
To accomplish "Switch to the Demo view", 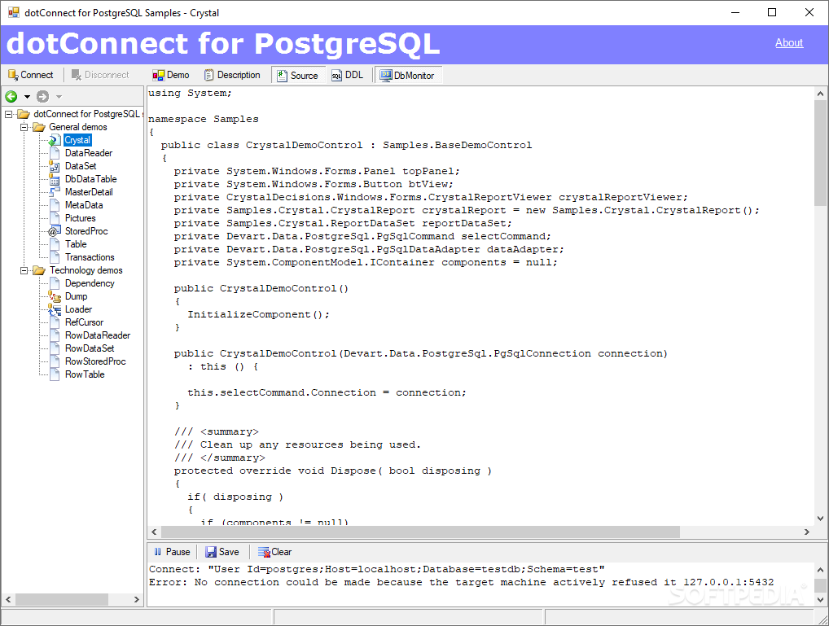I will click(x=171, y=75).
